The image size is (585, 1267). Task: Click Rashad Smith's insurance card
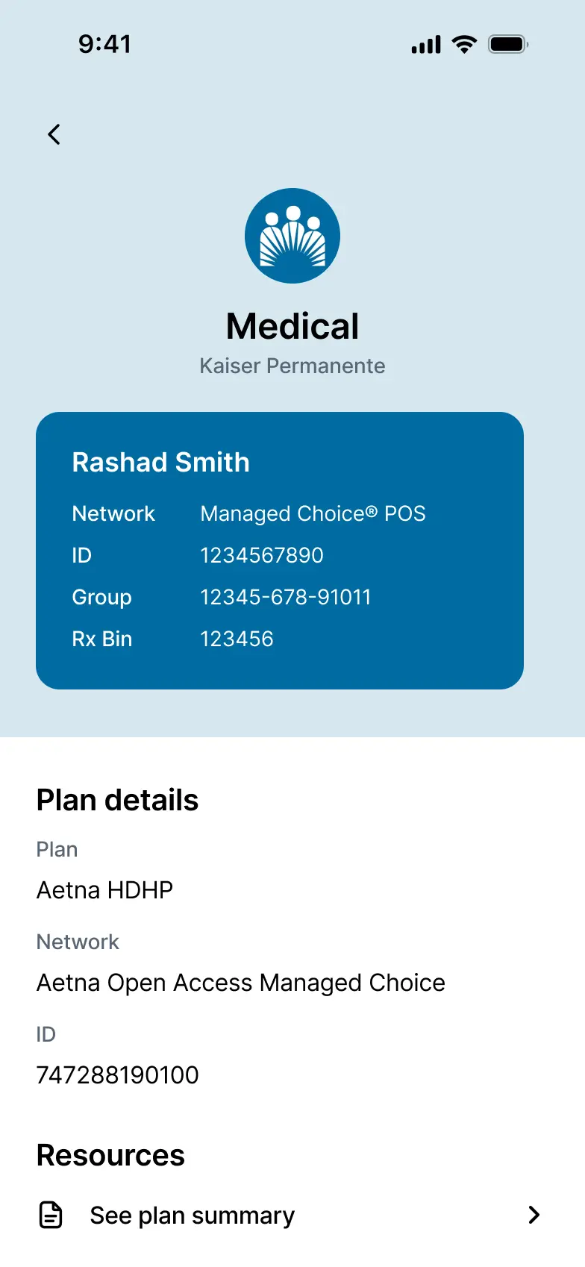pos(280,550)
